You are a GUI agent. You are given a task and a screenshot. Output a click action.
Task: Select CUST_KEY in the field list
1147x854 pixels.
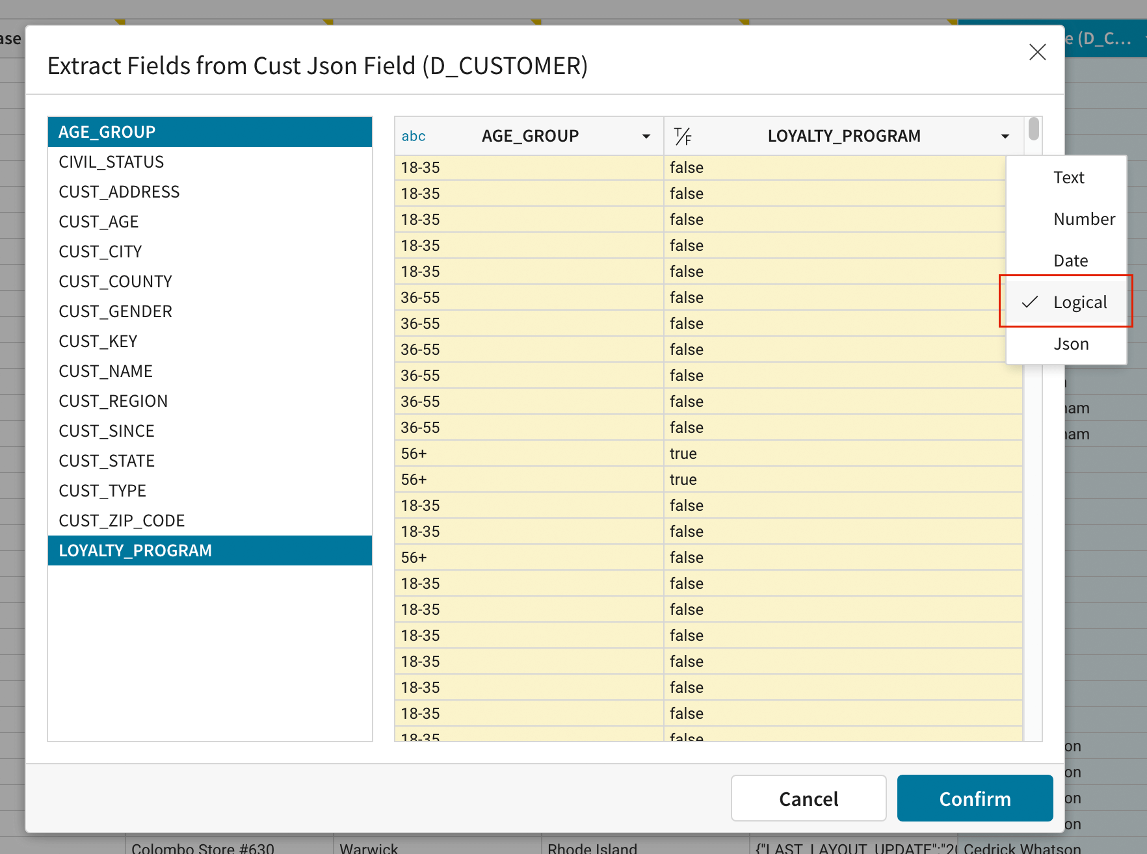pos(210,341)
